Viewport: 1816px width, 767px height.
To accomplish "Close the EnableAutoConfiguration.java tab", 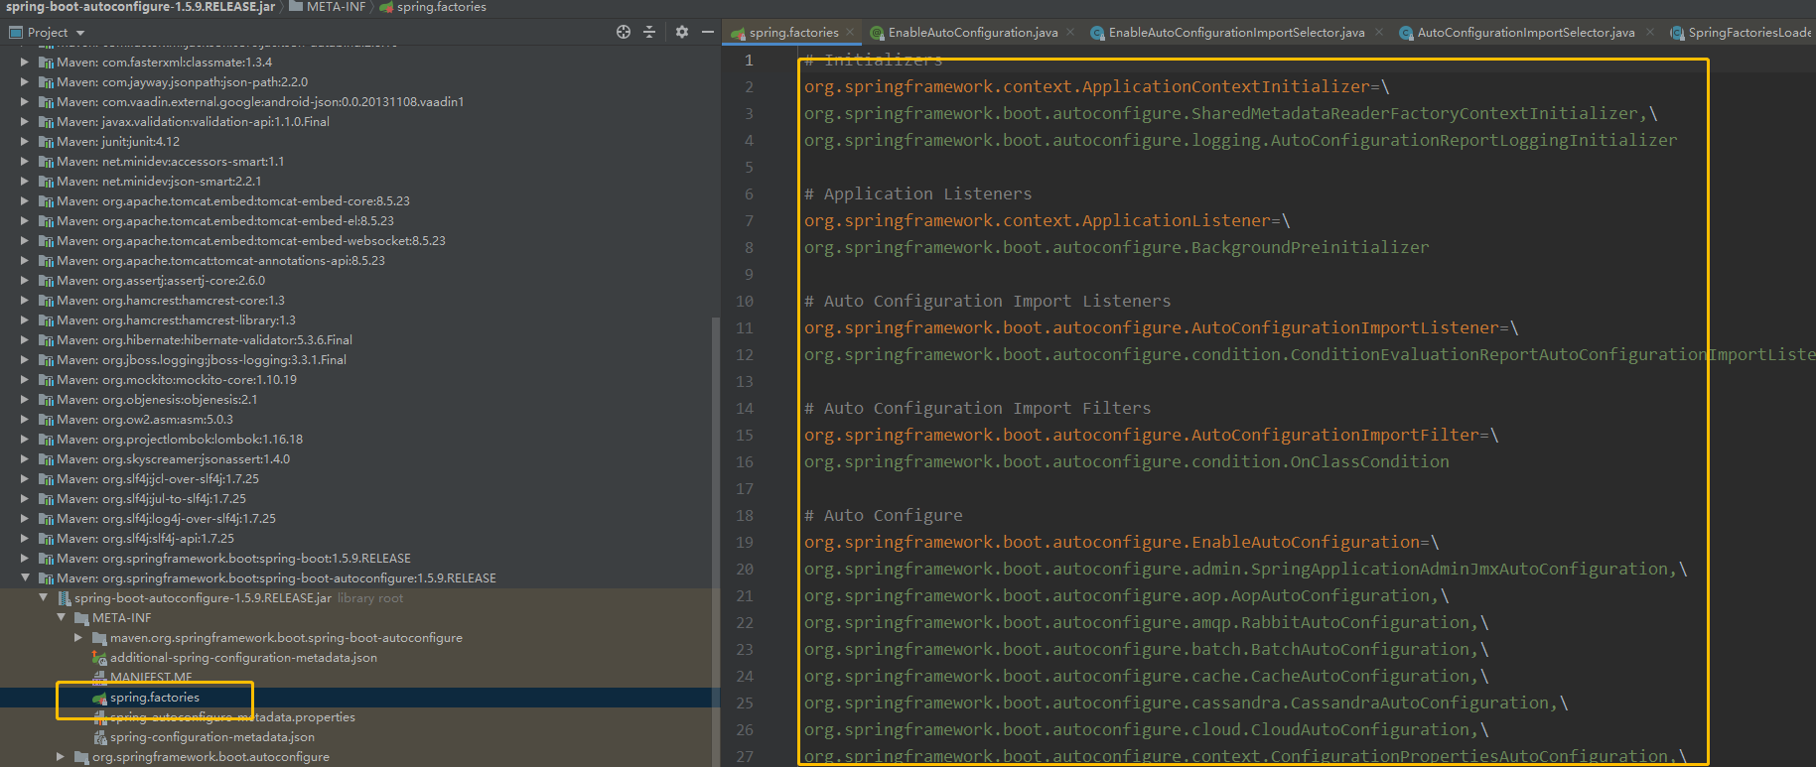I will coord(1070,32).
